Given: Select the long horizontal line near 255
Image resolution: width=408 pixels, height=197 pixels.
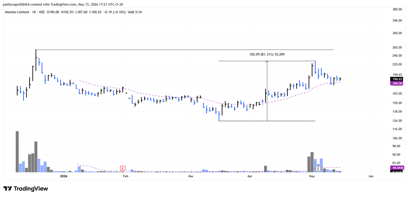Looking at the screenshot, I should pos(185,50).
